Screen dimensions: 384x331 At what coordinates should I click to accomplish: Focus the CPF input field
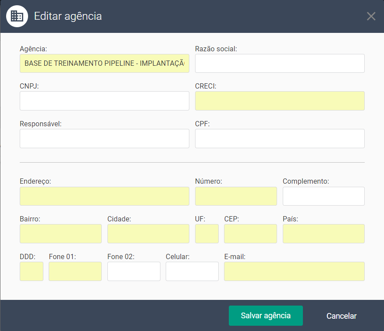coord(280,139)
